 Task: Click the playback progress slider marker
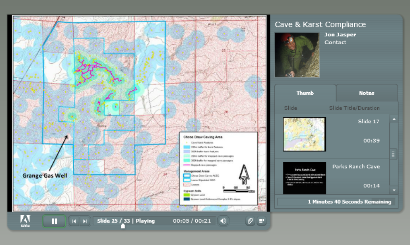click(x=123, y=226)
